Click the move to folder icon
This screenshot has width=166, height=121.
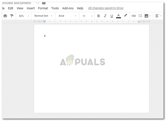44,3
